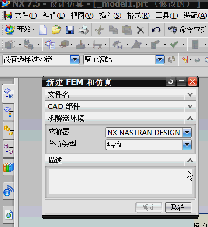Paste with the clipboard icon
This screenshot has height=227, width=208.
coord(127,30)
